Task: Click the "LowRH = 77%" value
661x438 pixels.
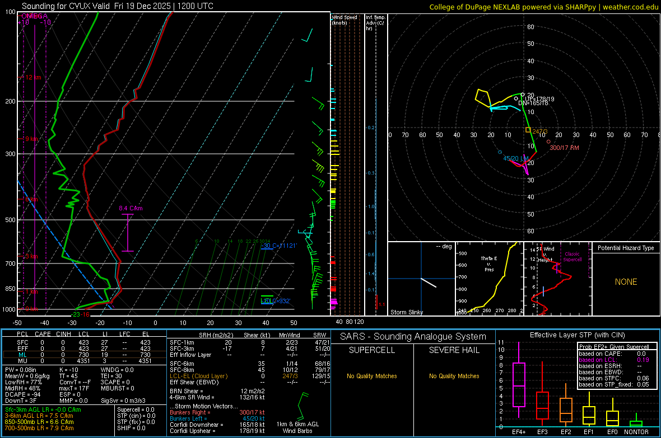Action: [23, 382]
